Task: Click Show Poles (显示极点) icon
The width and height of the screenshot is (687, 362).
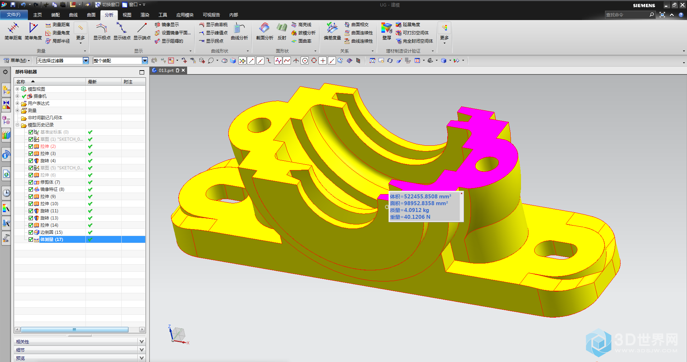Action: click(102, 28)
